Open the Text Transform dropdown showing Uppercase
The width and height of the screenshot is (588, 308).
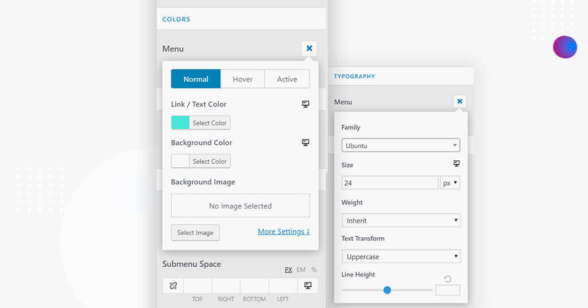pyautogui.click(x=401, y=256)
